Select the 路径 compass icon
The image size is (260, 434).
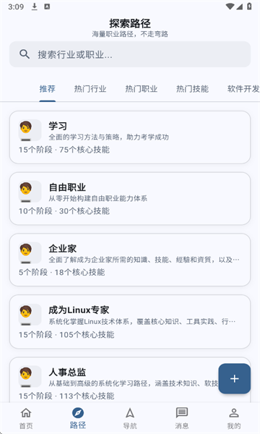(78, 413)
